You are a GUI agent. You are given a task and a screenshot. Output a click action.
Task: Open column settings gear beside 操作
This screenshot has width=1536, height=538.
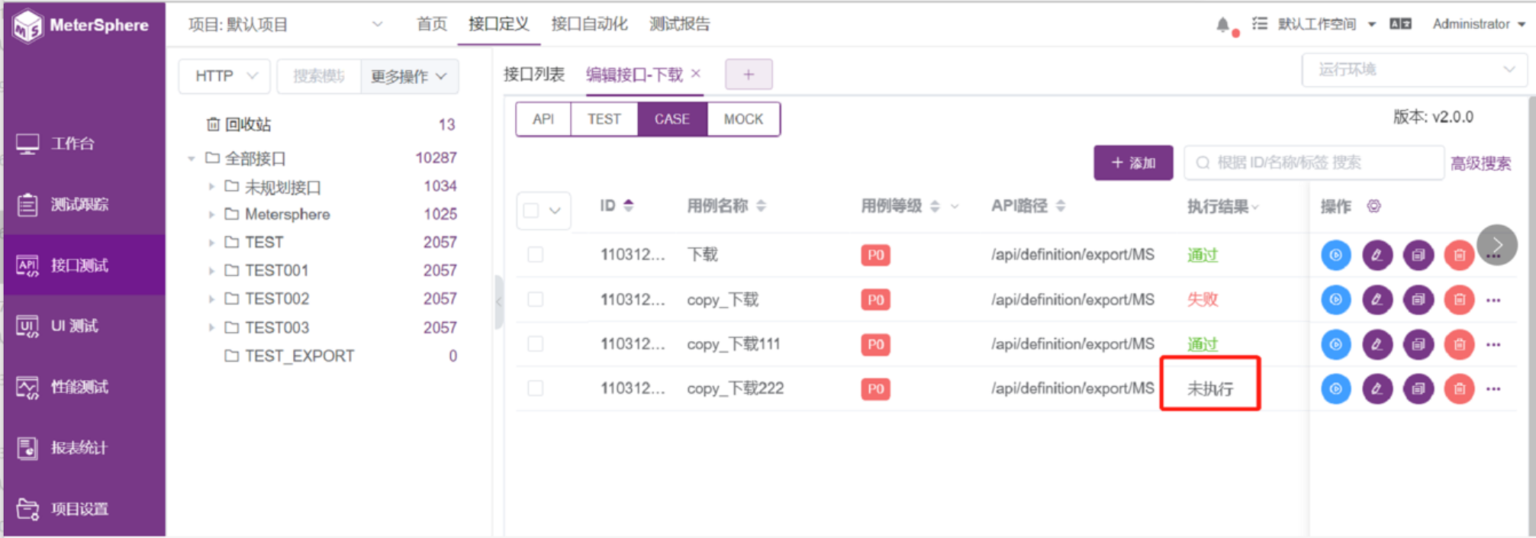click(1373, 206)
